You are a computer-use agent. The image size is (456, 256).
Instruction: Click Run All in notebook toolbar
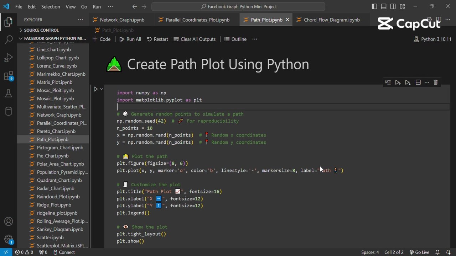pyautogui.click(x=130, y=39)
